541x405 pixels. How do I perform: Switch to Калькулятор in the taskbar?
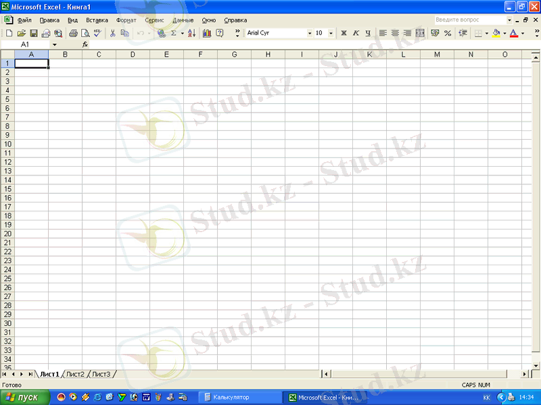241,398
